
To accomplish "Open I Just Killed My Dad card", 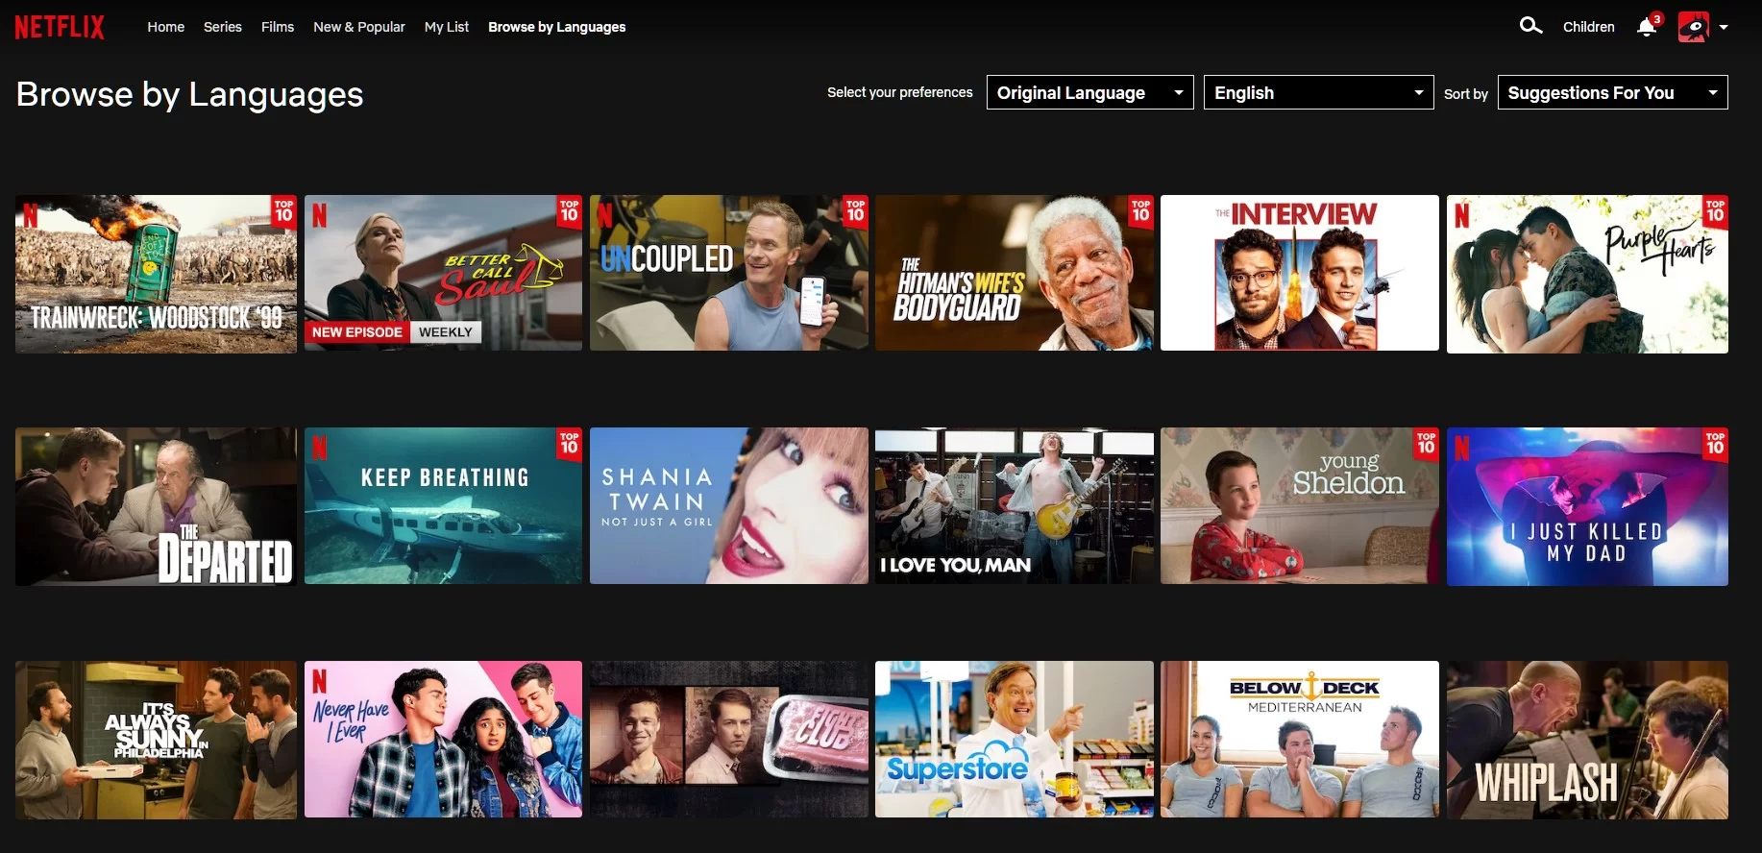I will (x=1587, y=506).
